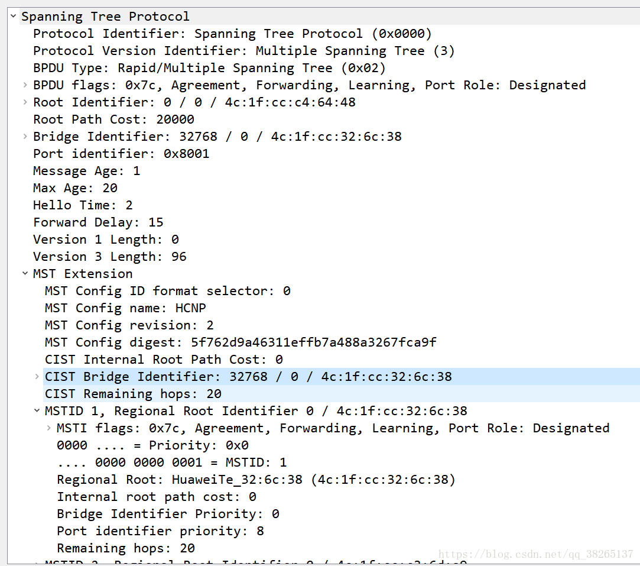Click the MST Extension label
The height and width of the screenshot is (566, 640).
tap(83, 274)
